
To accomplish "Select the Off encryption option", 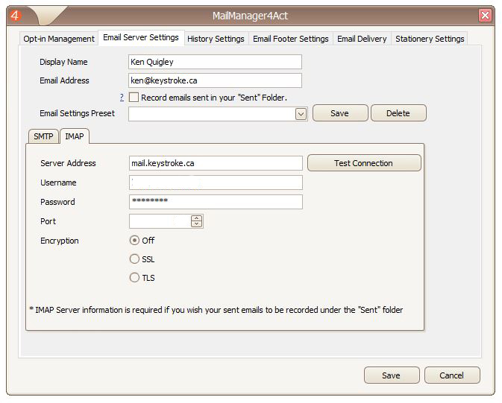I will pyautogui.click(x=134, y=240).
